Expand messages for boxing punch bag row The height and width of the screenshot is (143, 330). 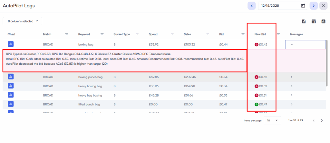click(292, 77)
